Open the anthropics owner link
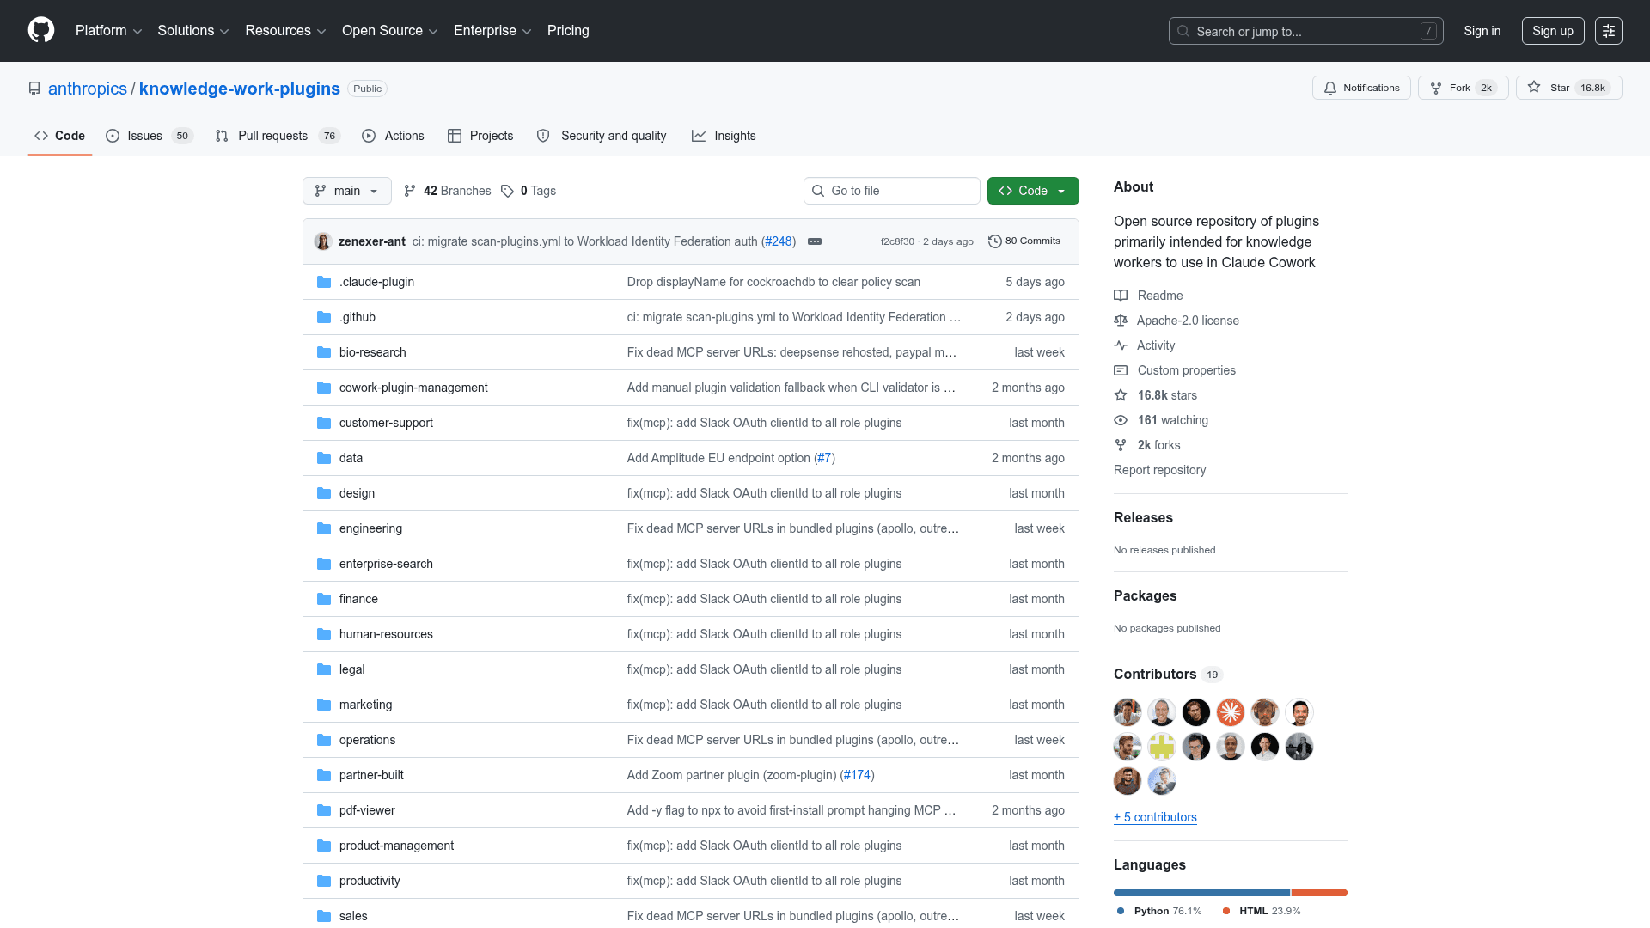 click(x=88, y=89)
